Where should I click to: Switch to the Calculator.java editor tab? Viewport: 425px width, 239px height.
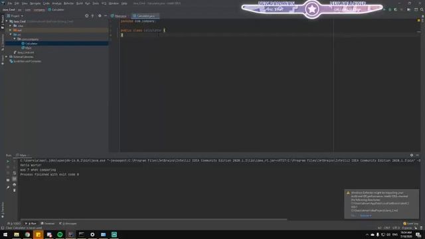[145, 16]
